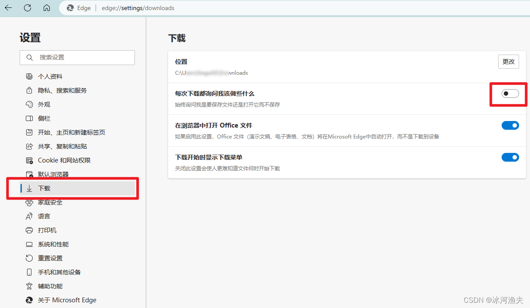Focus the 搜索设置 search field
Image resolution: width=530 pixels, height=308 pixels.
point(77,58)
